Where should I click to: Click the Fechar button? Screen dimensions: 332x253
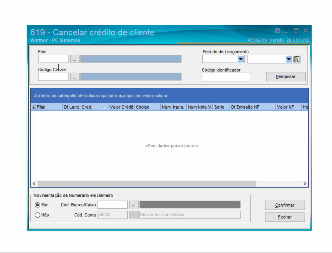point(285,217)
